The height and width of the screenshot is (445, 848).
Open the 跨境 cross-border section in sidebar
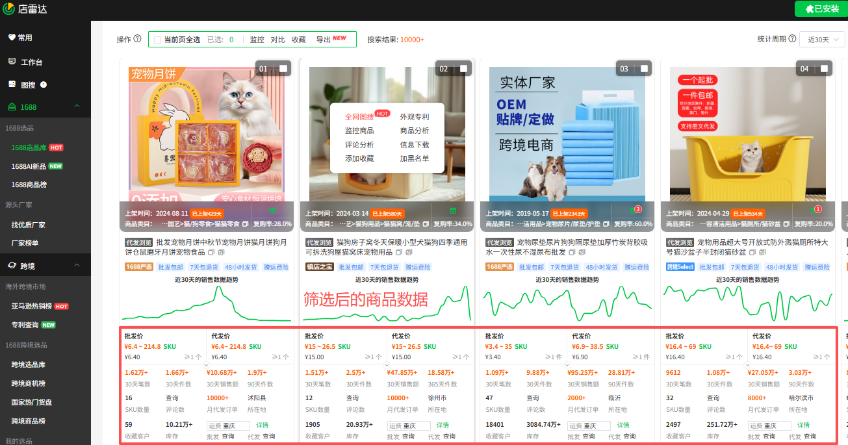coord(27,265)
